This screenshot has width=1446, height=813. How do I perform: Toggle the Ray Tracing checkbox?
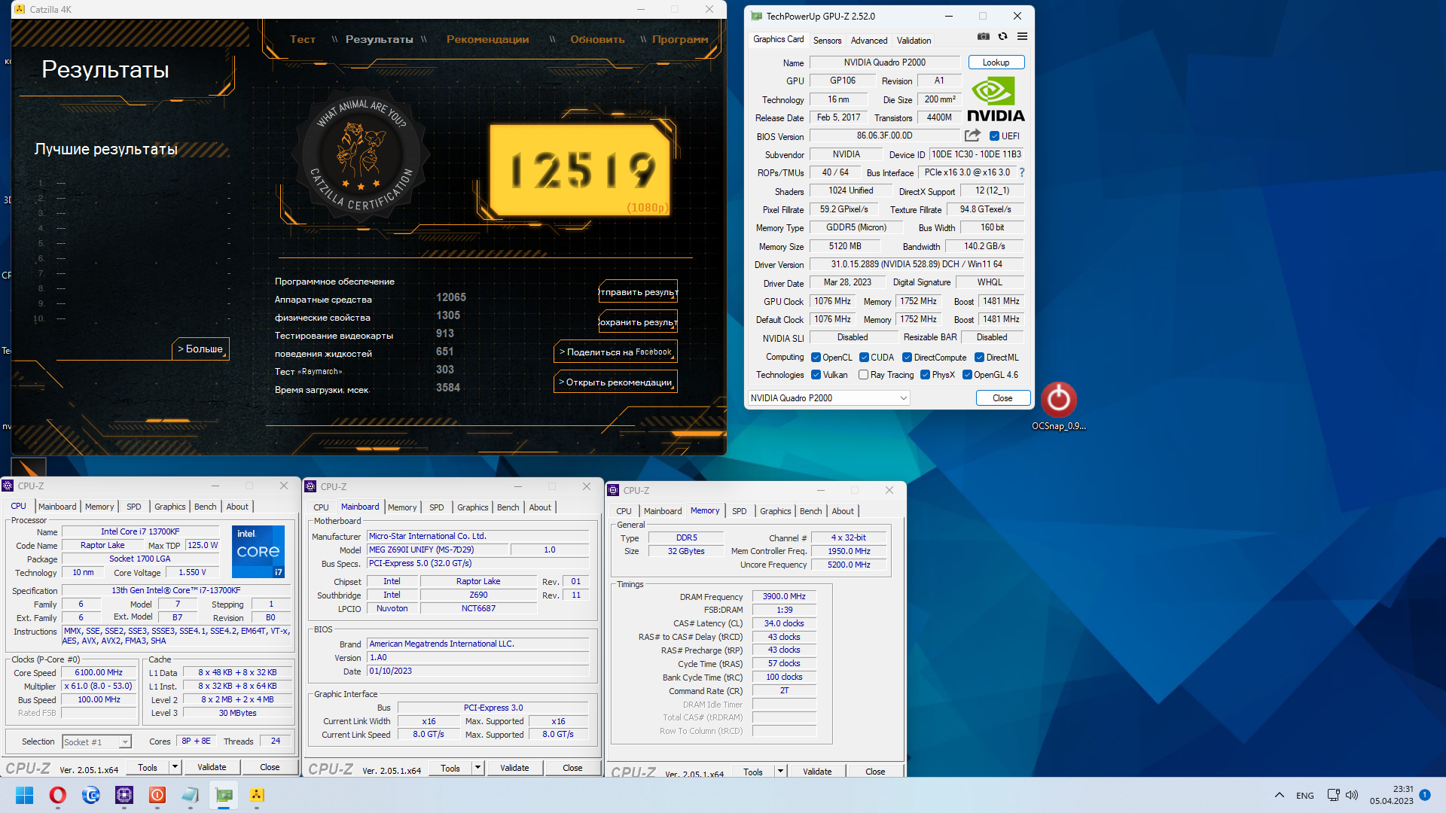pos(863,375)
